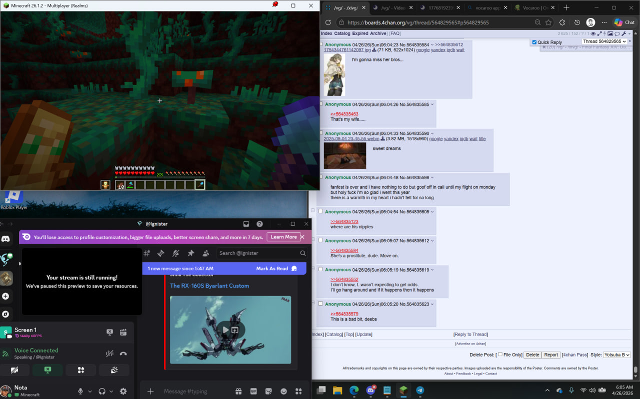Toggle Discord noise suppression icon

tap(109, 354)
